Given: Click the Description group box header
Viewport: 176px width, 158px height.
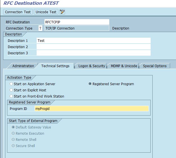Looking at the screenshot, I should pyautogui.click(x=14, y=34).
